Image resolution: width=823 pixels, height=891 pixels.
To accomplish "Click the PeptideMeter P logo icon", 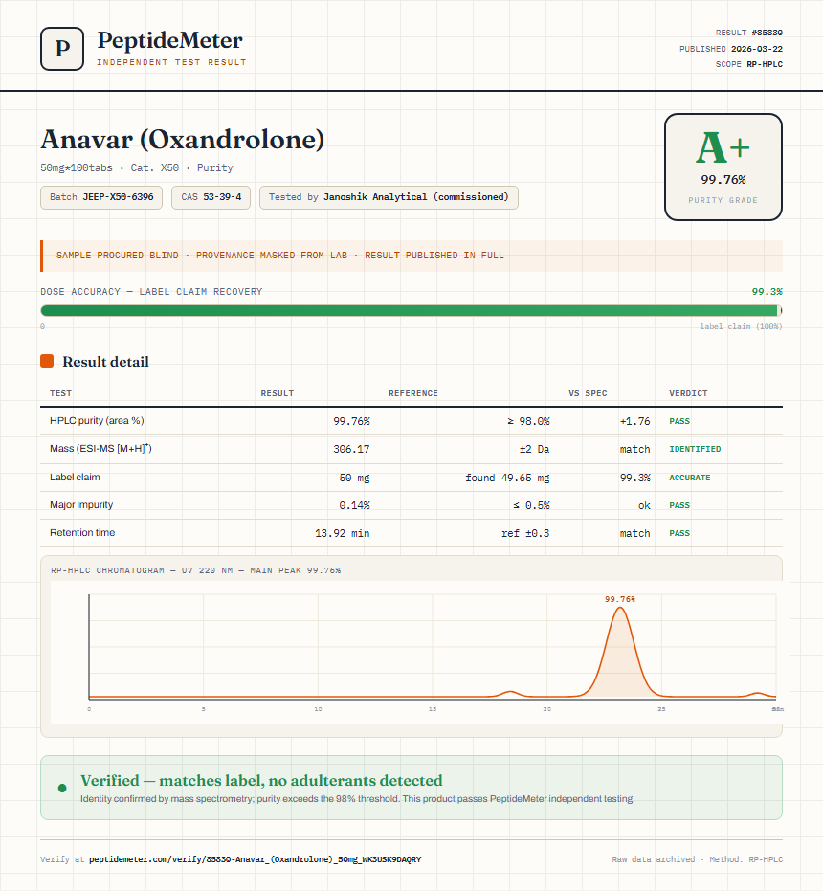I will [62, 49].
